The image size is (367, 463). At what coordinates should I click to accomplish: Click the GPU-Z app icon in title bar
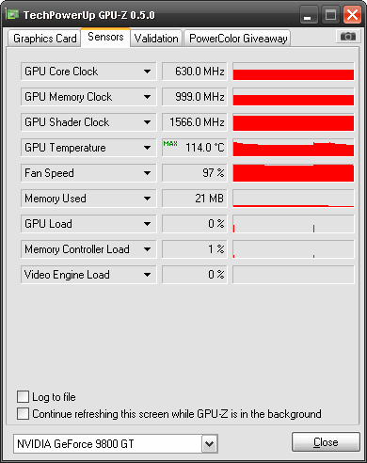13,14
